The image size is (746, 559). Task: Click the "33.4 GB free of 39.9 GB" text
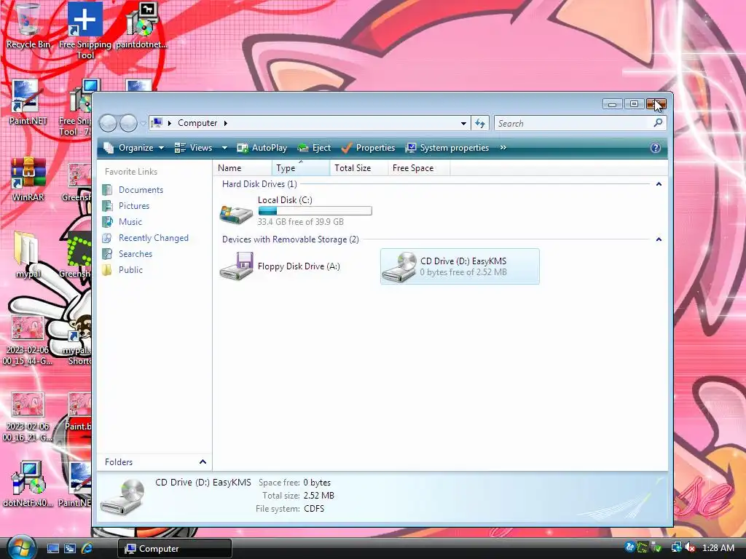click(x=301, y=222)
